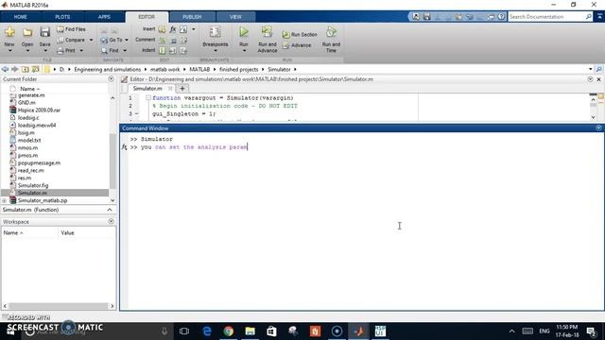The image size is (605, 340).
Task: Open the Run dropdown arrow
Action: click(x=244, y=51)
